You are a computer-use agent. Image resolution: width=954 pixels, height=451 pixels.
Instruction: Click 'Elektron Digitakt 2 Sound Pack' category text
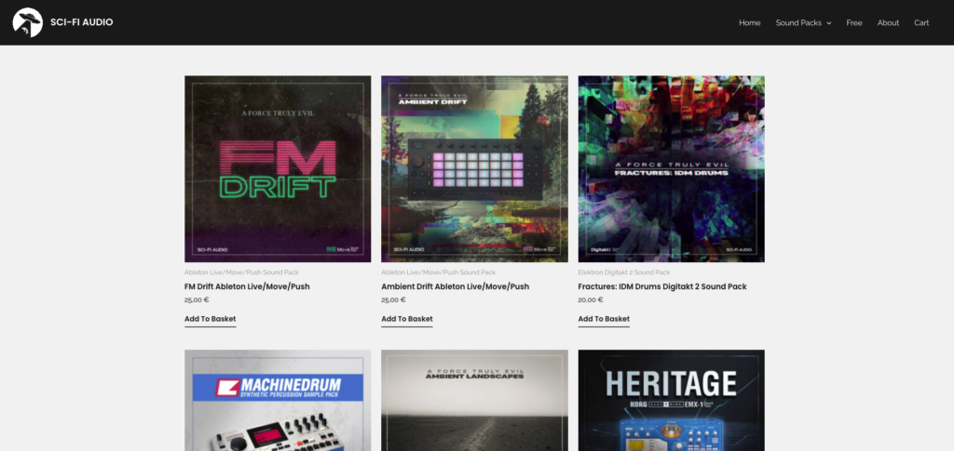[623, 272]
